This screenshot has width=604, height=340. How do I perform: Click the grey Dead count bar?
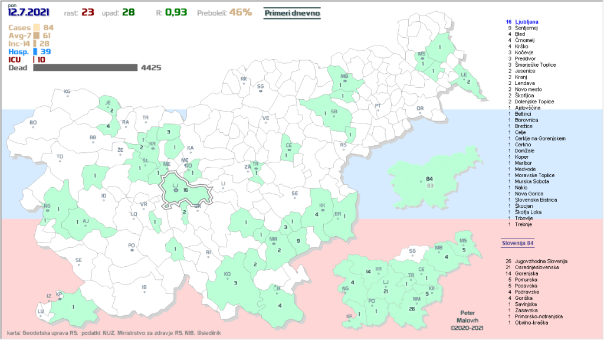(x=85, y=68)
